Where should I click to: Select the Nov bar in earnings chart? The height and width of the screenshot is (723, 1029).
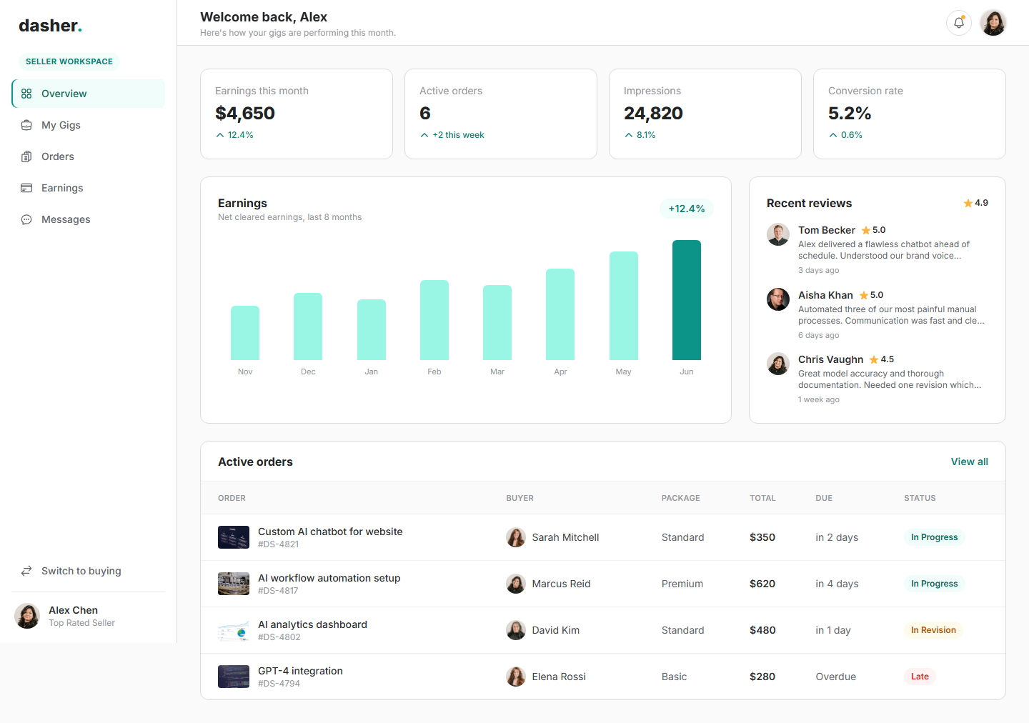pyautogui.click(x=245, y=333)
